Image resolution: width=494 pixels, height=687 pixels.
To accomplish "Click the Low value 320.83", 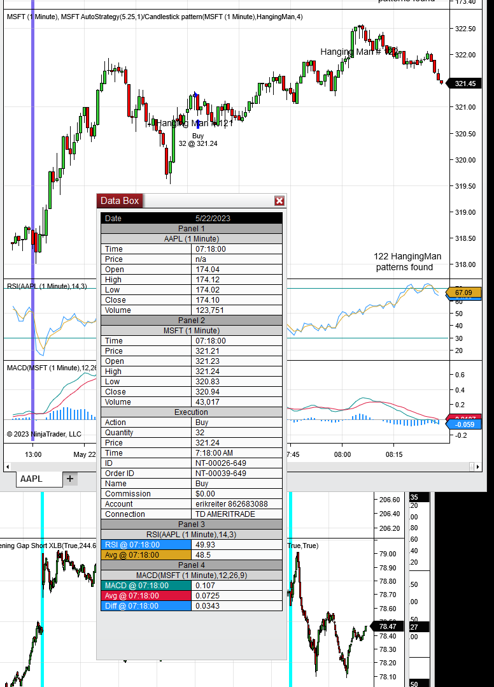I will point(208,381).
